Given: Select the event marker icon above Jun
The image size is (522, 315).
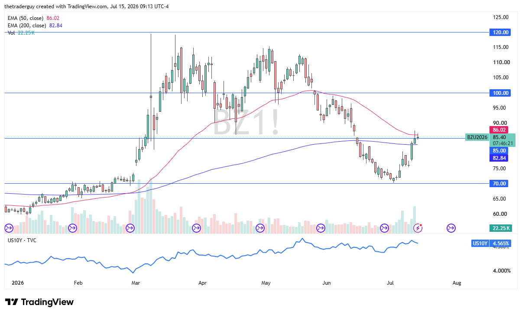Looking at the screenshot, I should pyautogui.click(x=321, y=227).
